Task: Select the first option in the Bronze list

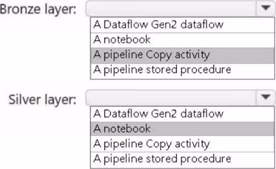Action: click(x=158, y=25)
